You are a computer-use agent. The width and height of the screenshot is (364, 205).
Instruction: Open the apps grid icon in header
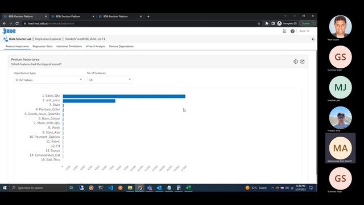pos(284,31)
